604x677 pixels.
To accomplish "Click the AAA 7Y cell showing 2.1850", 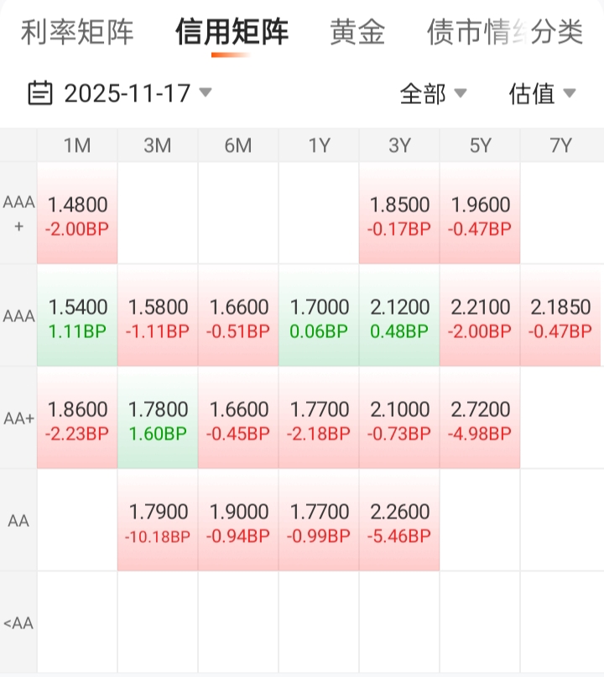I will (560, 316).
